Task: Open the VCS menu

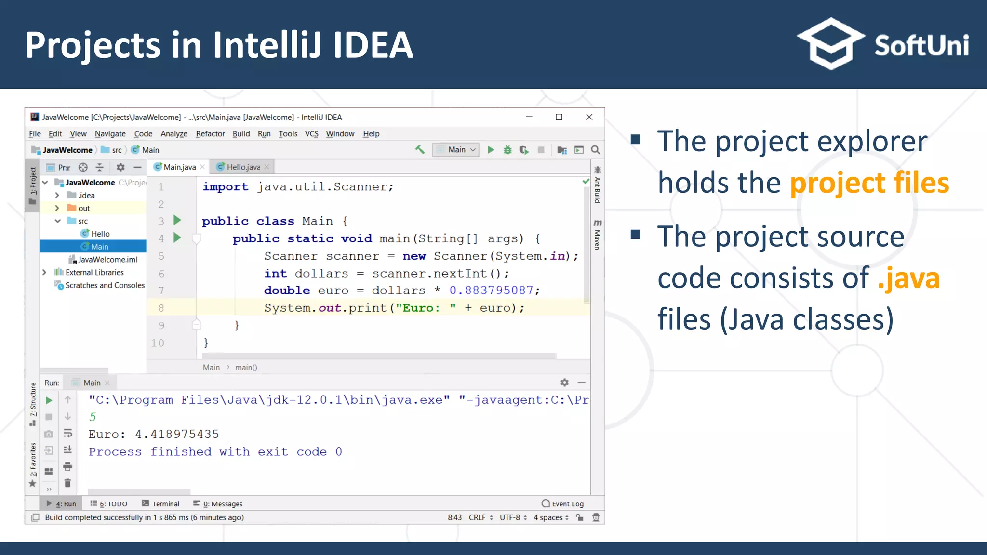Action: [x=311, y=133]
